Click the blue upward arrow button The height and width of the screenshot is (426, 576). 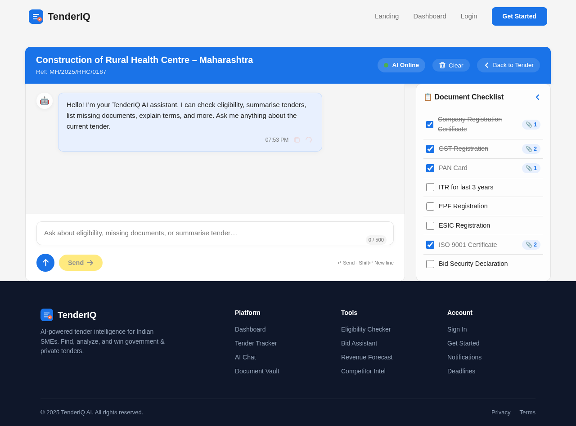pos(45,263)
